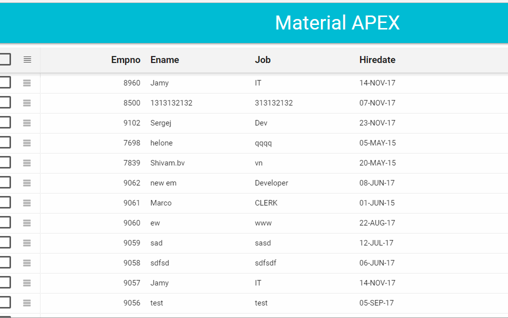
Task: Click the Job column heading
Action: tap(263, 59)
